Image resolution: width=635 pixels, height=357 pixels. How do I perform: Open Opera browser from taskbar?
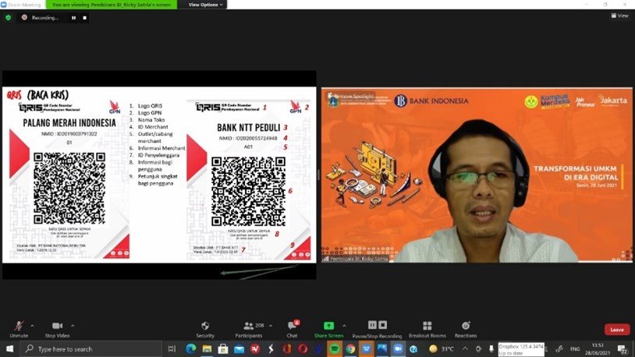303,348
